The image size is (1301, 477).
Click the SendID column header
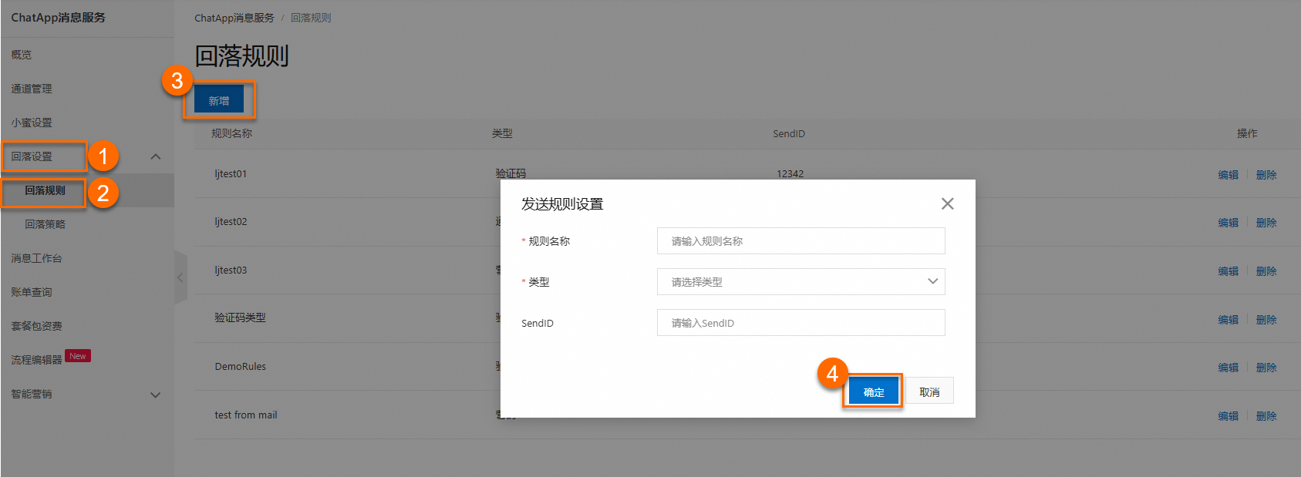[x=789, y=133]
